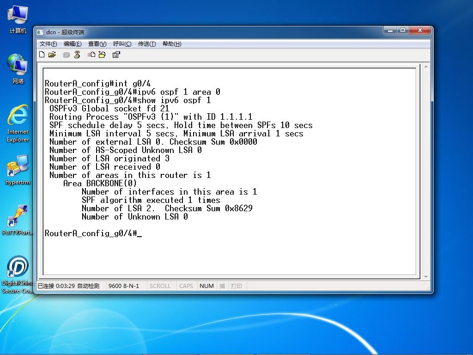Minimize the dcn terminal window
Image resolution: width=473 pixels, height=355 pixels.
coord(390,30)
